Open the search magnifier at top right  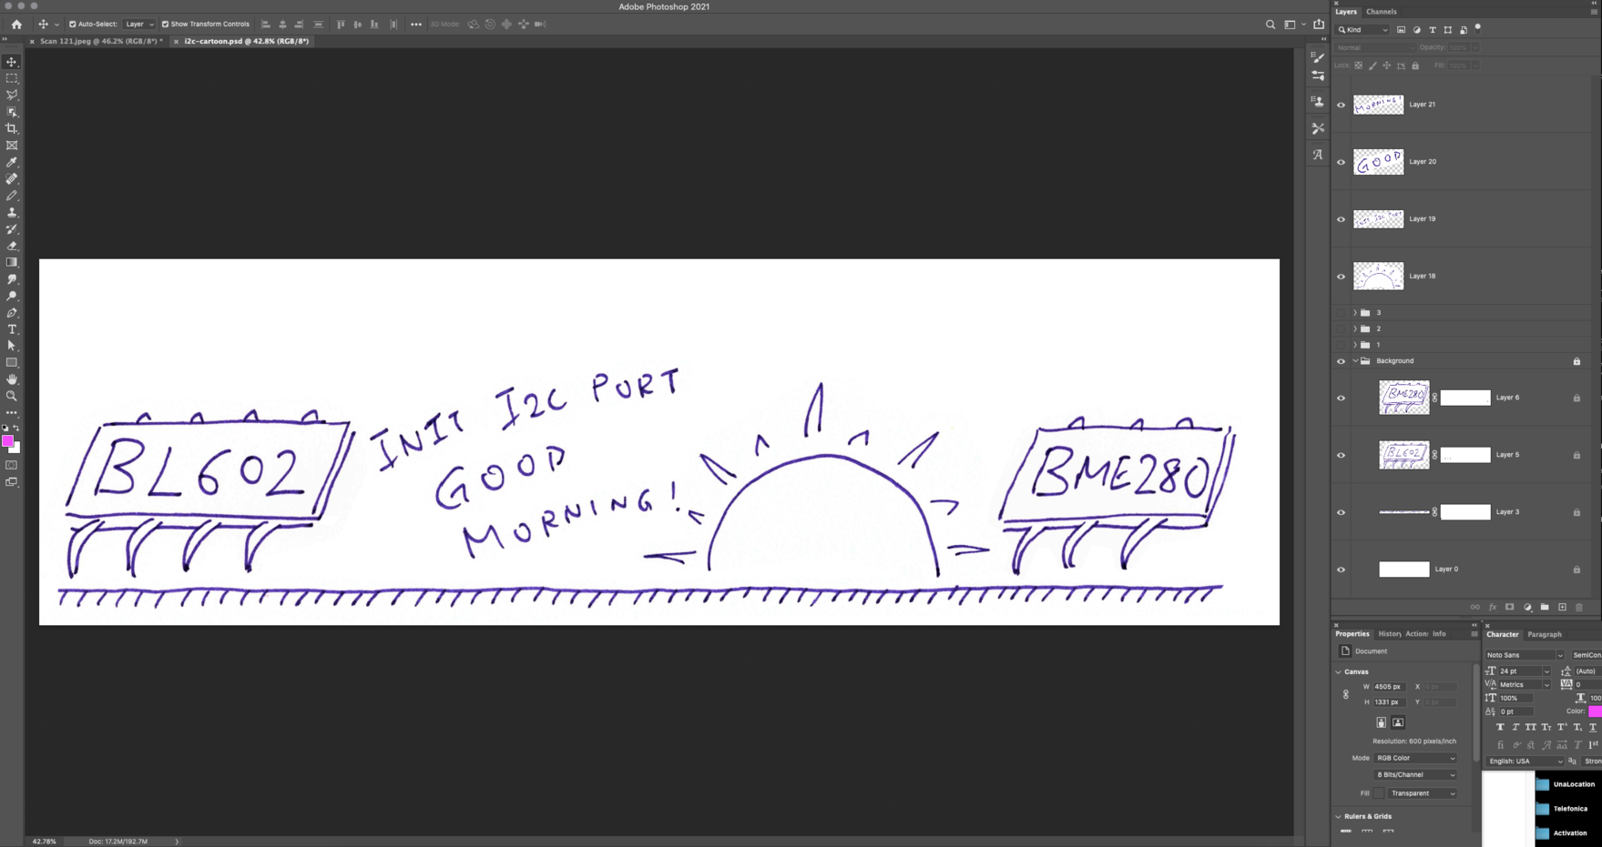click(1270, 25)
